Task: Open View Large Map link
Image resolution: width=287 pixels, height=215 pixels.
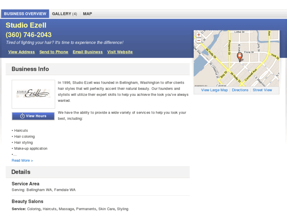Action: click(214, 90)
